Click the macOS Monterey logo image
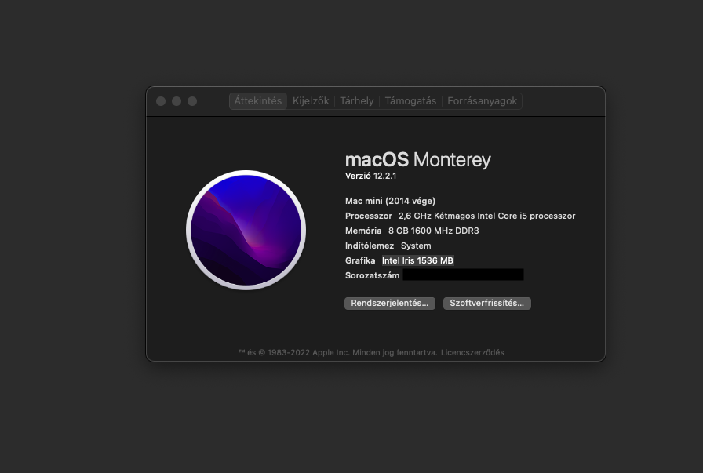The image size is (703, 473). pos(246,230)
